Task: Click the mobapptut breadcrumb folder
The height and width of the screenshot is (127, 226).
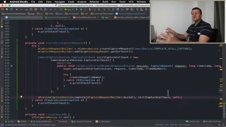Action: (x=72, y=14)
